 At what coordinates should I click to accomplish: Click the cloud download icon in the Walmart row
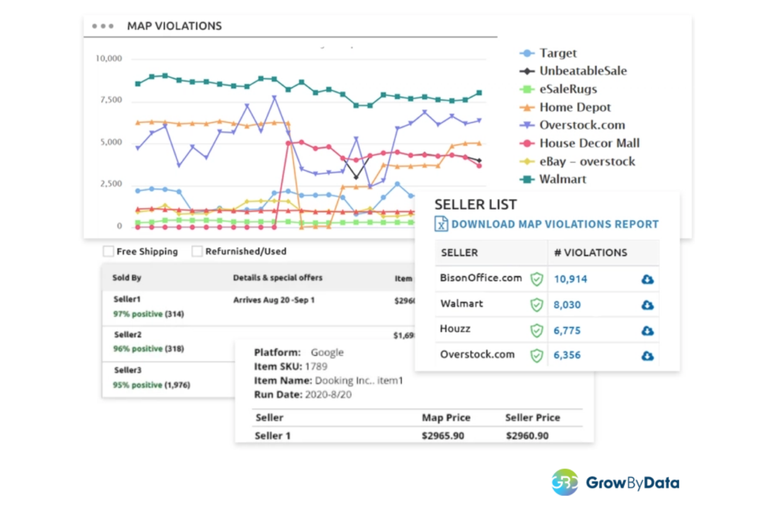pos(647,305)
